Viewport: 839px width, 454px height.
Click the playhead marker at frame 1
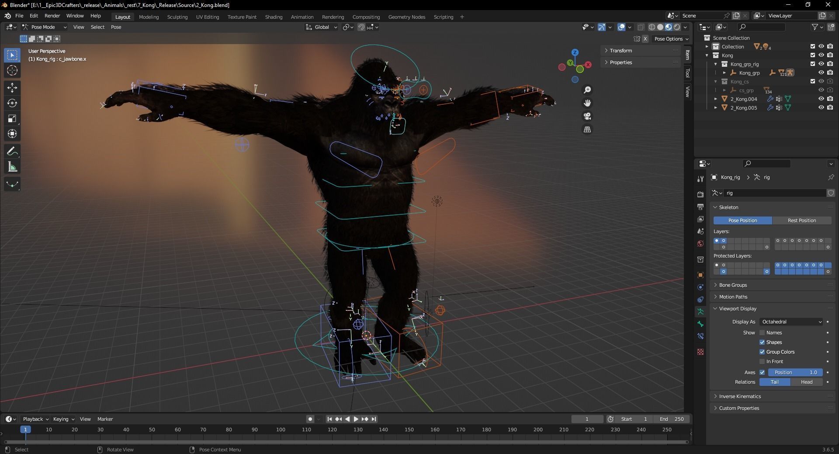pos(25,430)
